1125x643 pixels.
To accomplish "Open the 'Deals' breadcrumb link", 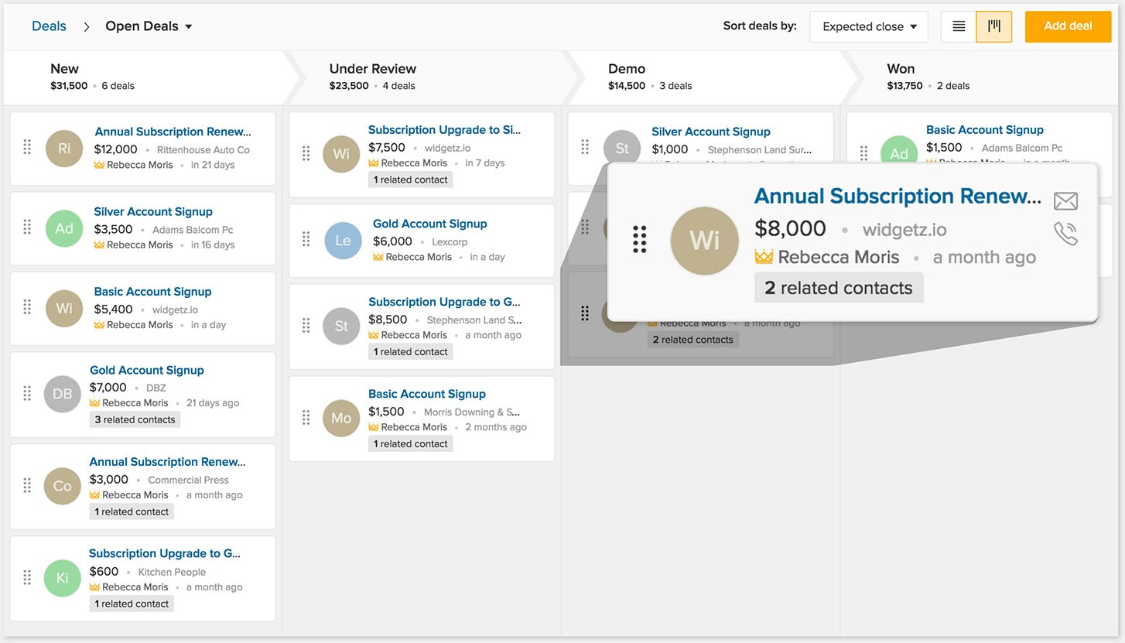I will click(49, 26).
